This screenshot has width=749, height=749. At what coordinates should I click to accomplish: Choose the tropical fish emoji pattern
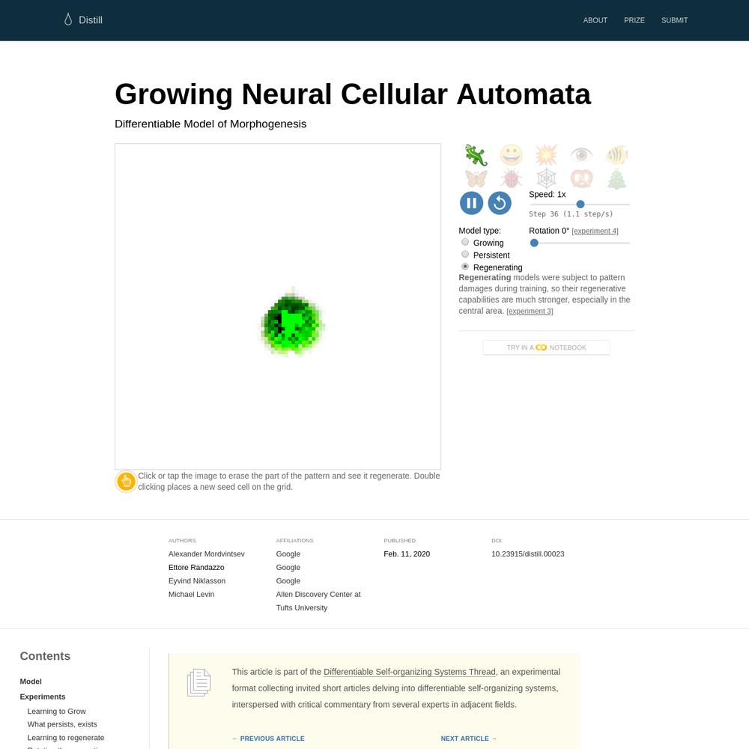(x=616, y=155)
